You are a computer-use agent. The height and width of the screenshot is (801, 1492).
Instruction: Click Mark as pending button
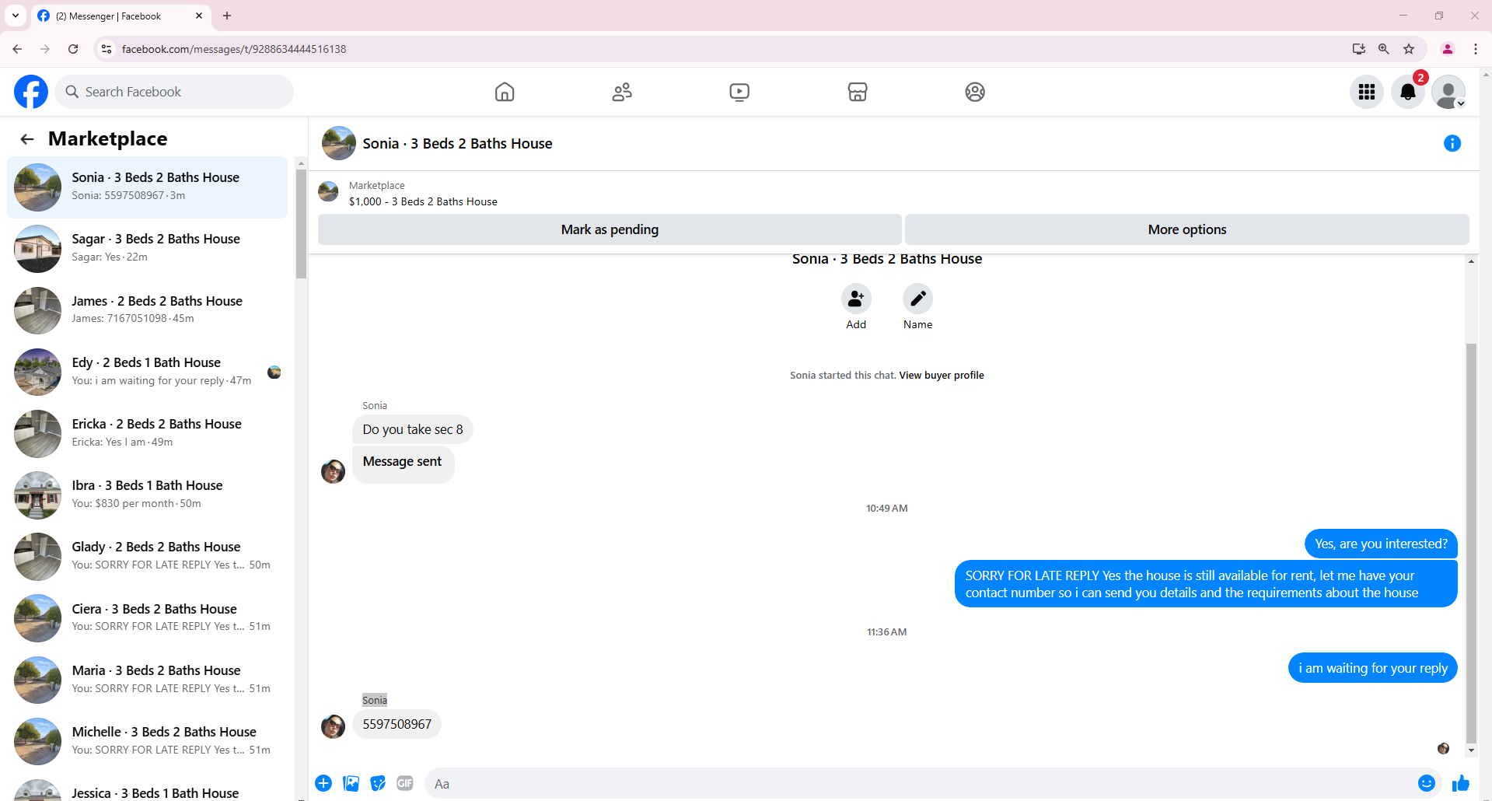pyautogui.click(x=610, y=229)
